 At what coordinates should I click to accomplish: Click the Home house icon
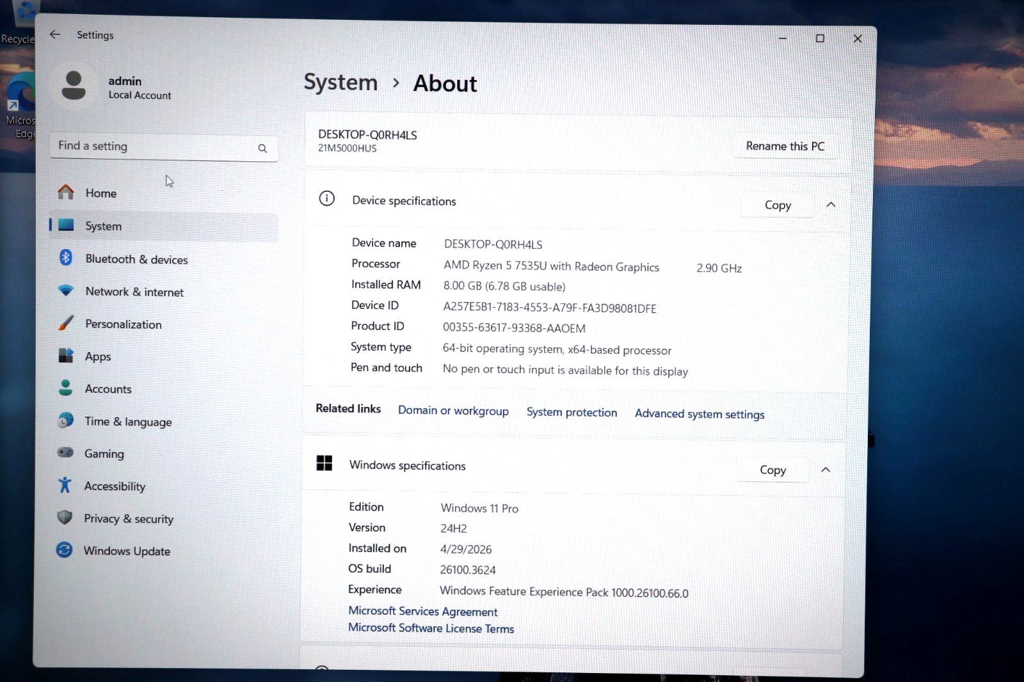pyautogui.click(x=66, y=192)
